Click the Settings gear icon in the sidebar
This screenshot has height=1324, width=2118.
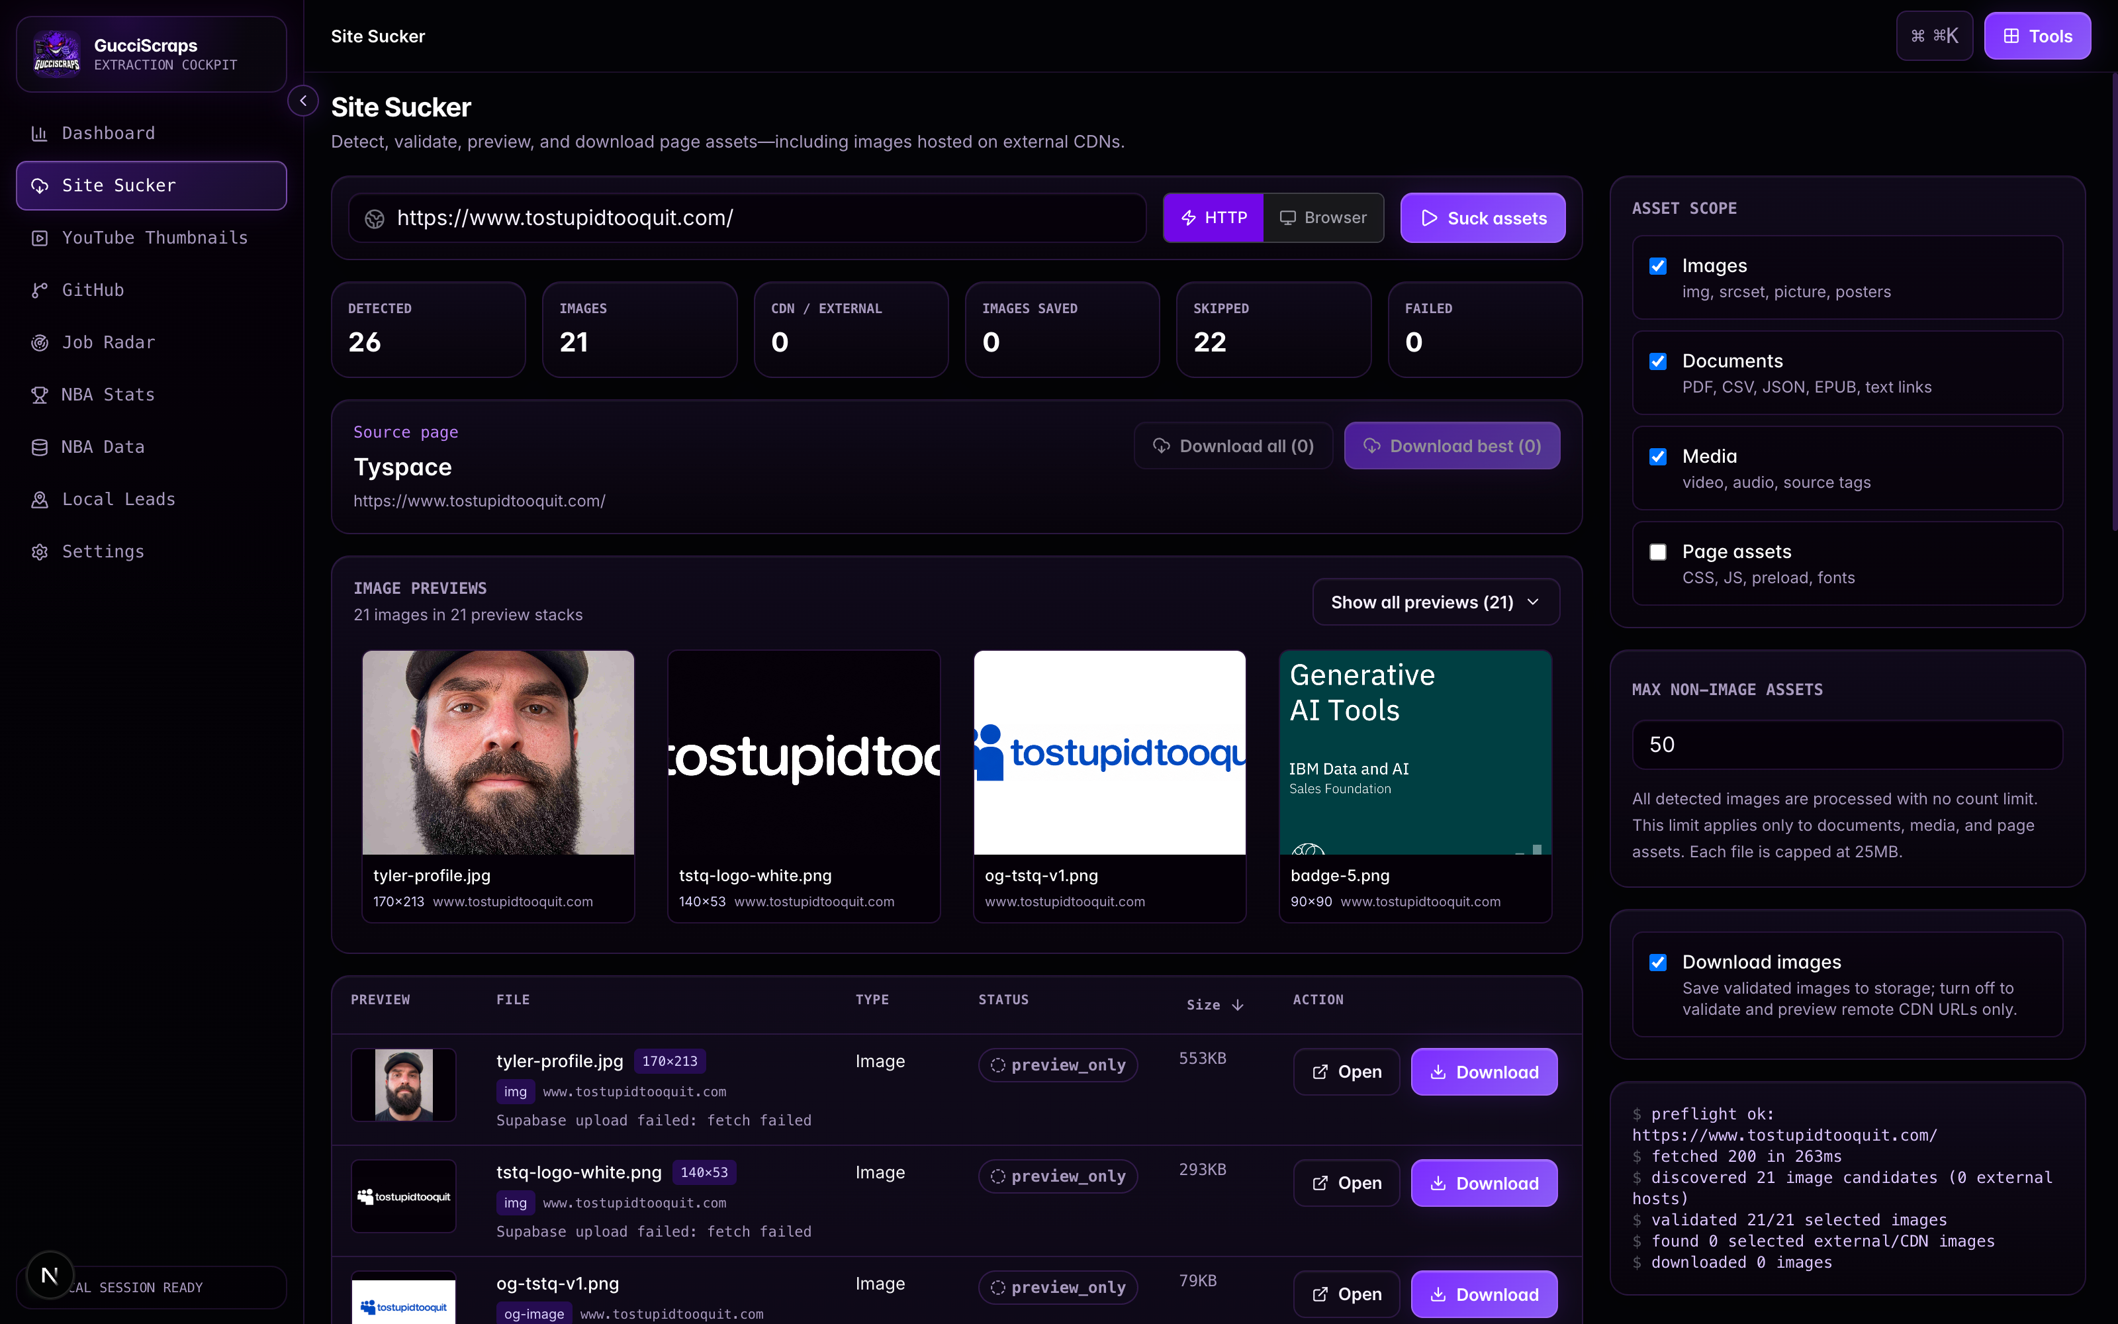[x=40, y=551]
